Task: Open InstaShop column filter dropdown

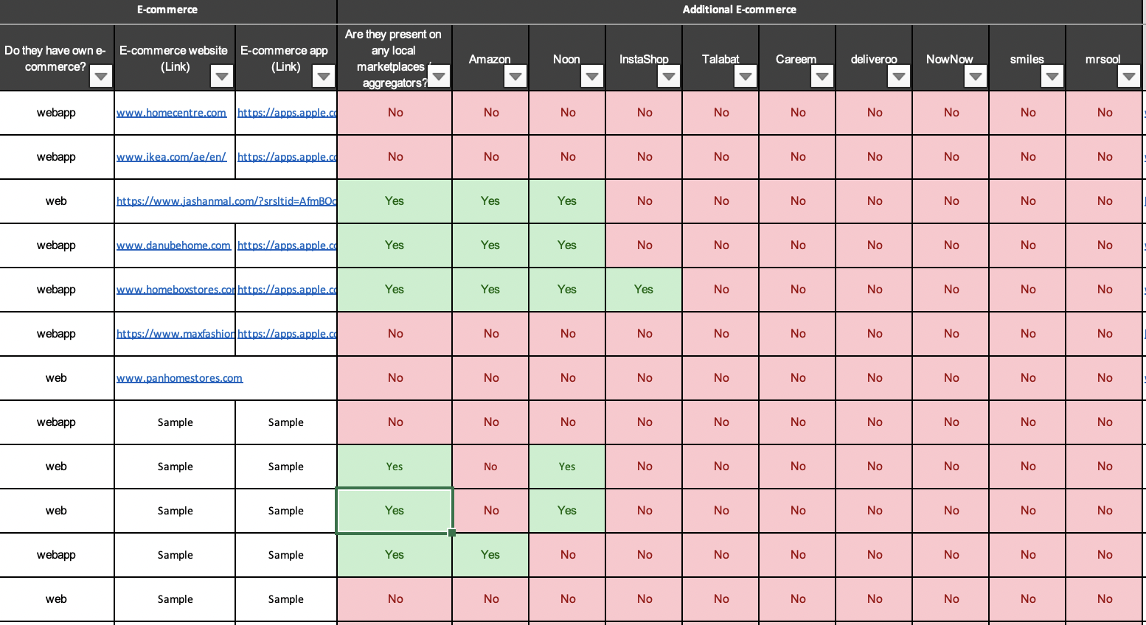Action: click(x=669, y=76)
